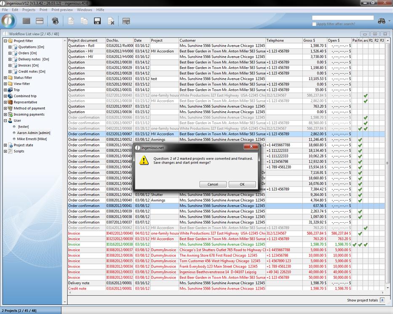
Task: Open the Print preview menu
Action: [x=62, y=10]
